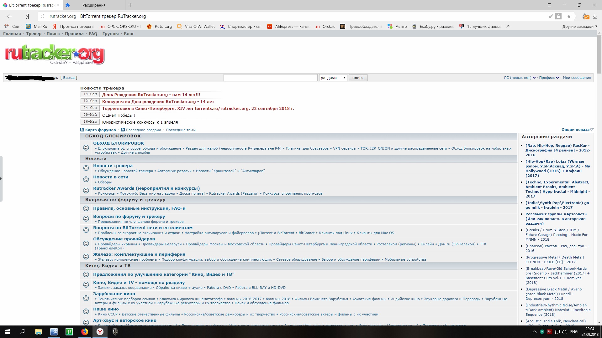
Task: Open the browser hamburger menu
Action: tap(549, 5)
